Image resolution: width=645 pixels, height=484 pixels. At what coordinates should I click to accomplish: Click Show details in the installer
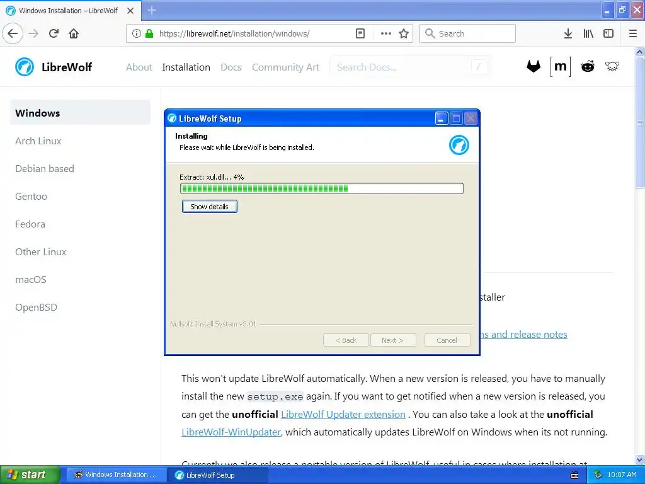(x=209, y=207)
